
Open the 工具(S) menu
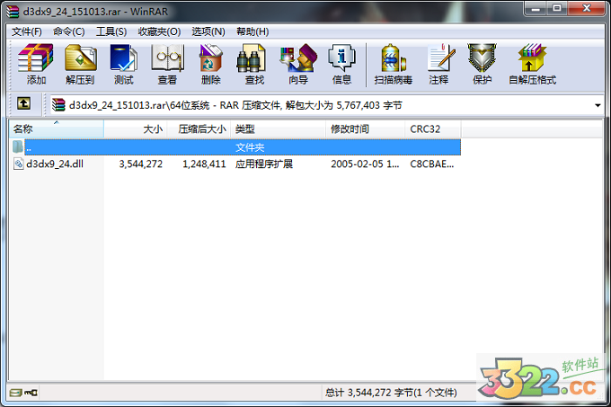111,31
